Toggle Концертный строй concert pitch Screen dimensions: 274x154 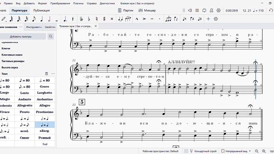click(x=203, y=151)
